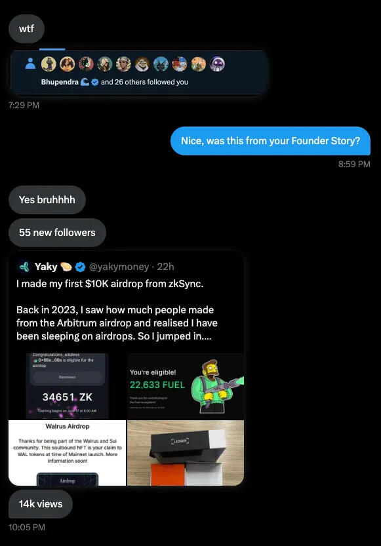Select the purple robot avatar at row end

coord(217,64)
